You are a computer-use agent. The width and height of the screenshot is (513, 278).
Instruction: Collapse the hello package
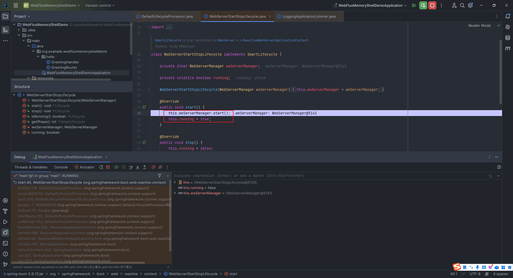pos(38,57)
